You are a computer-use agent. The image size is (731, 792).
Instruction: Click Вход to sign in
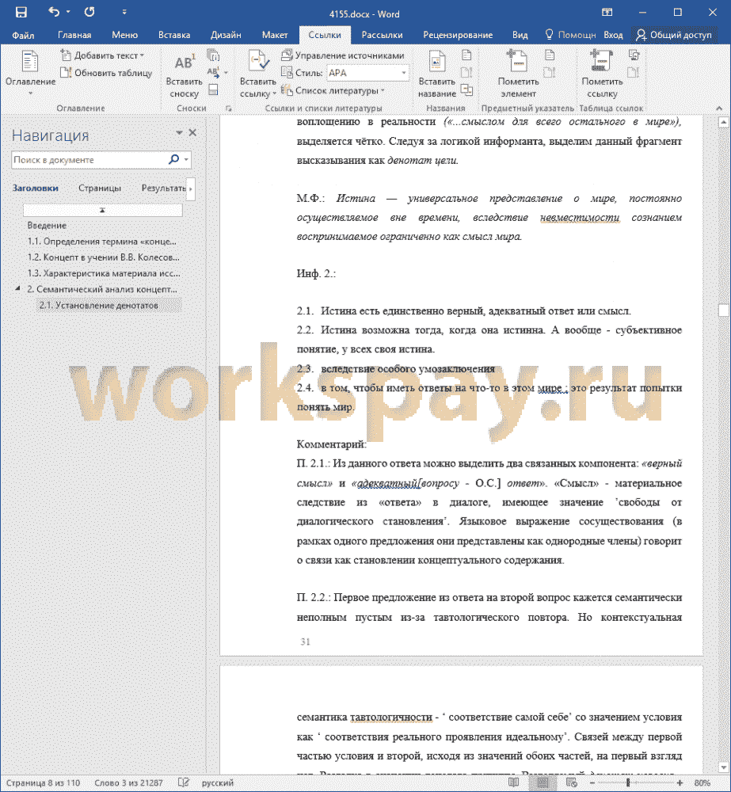(x=613, y=35)
